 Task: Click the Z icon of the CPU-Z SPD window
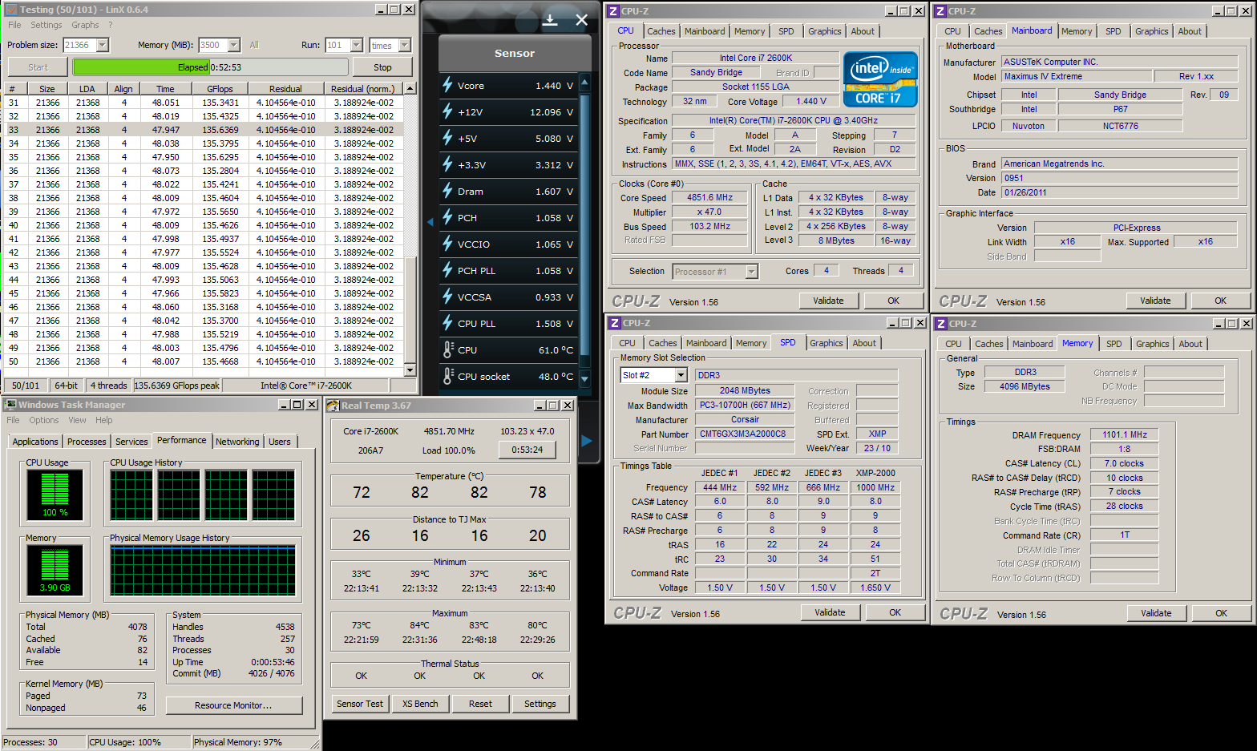(615, 323)
